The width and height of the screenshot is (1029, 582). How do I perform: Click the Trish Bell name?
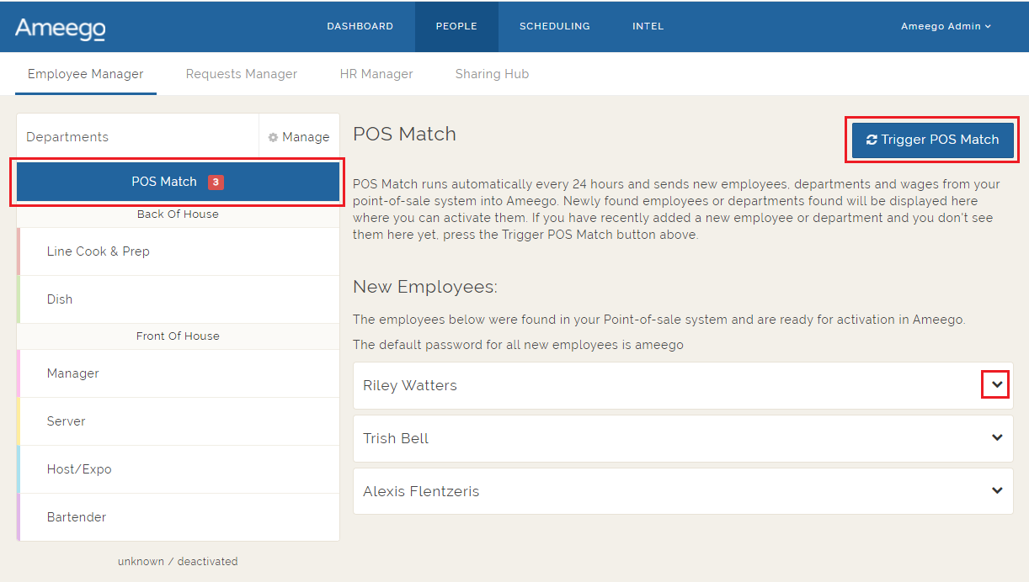[x=396, y=438]
